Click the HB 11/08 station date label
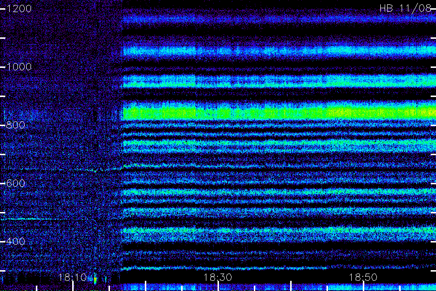Viewport: 436px width, 291px height. pos(405,8)
